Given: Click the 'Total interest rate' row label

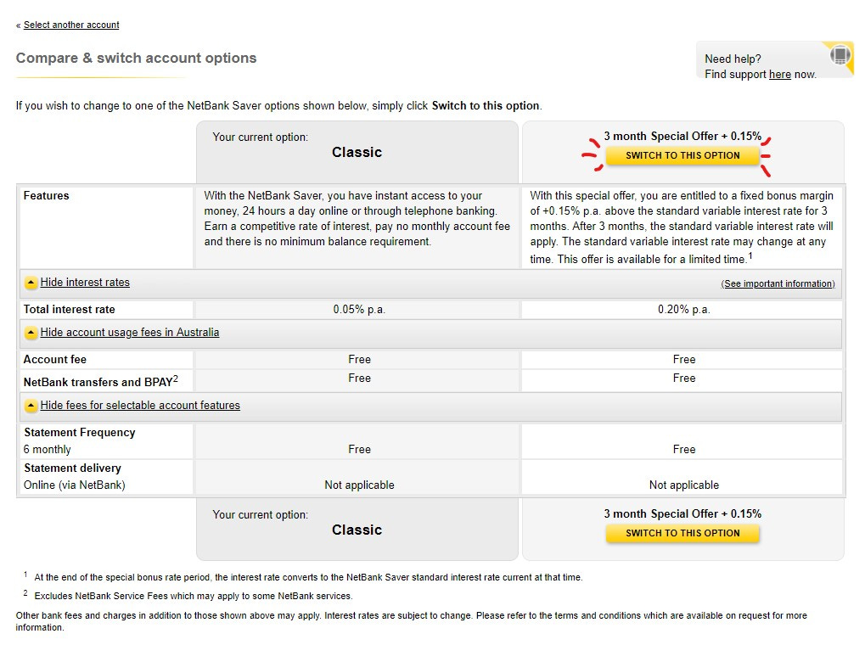Looking at the screenshot, I should tap(69, 310).
